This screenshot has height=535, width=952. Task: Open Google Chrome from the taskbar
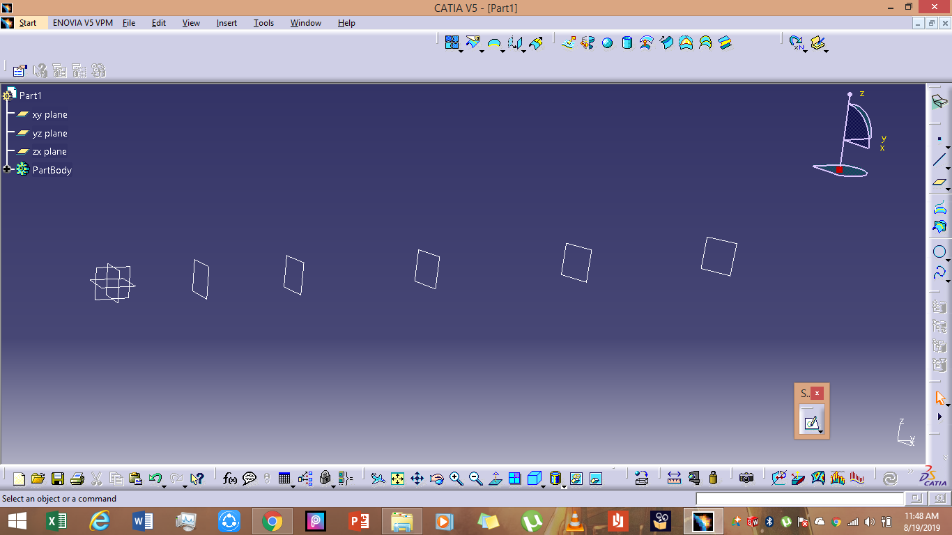click(272, 520)
